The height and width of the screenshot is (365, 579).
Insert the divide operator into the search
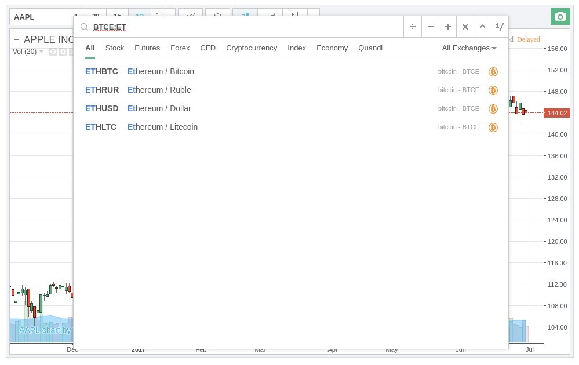coord(413,27)
